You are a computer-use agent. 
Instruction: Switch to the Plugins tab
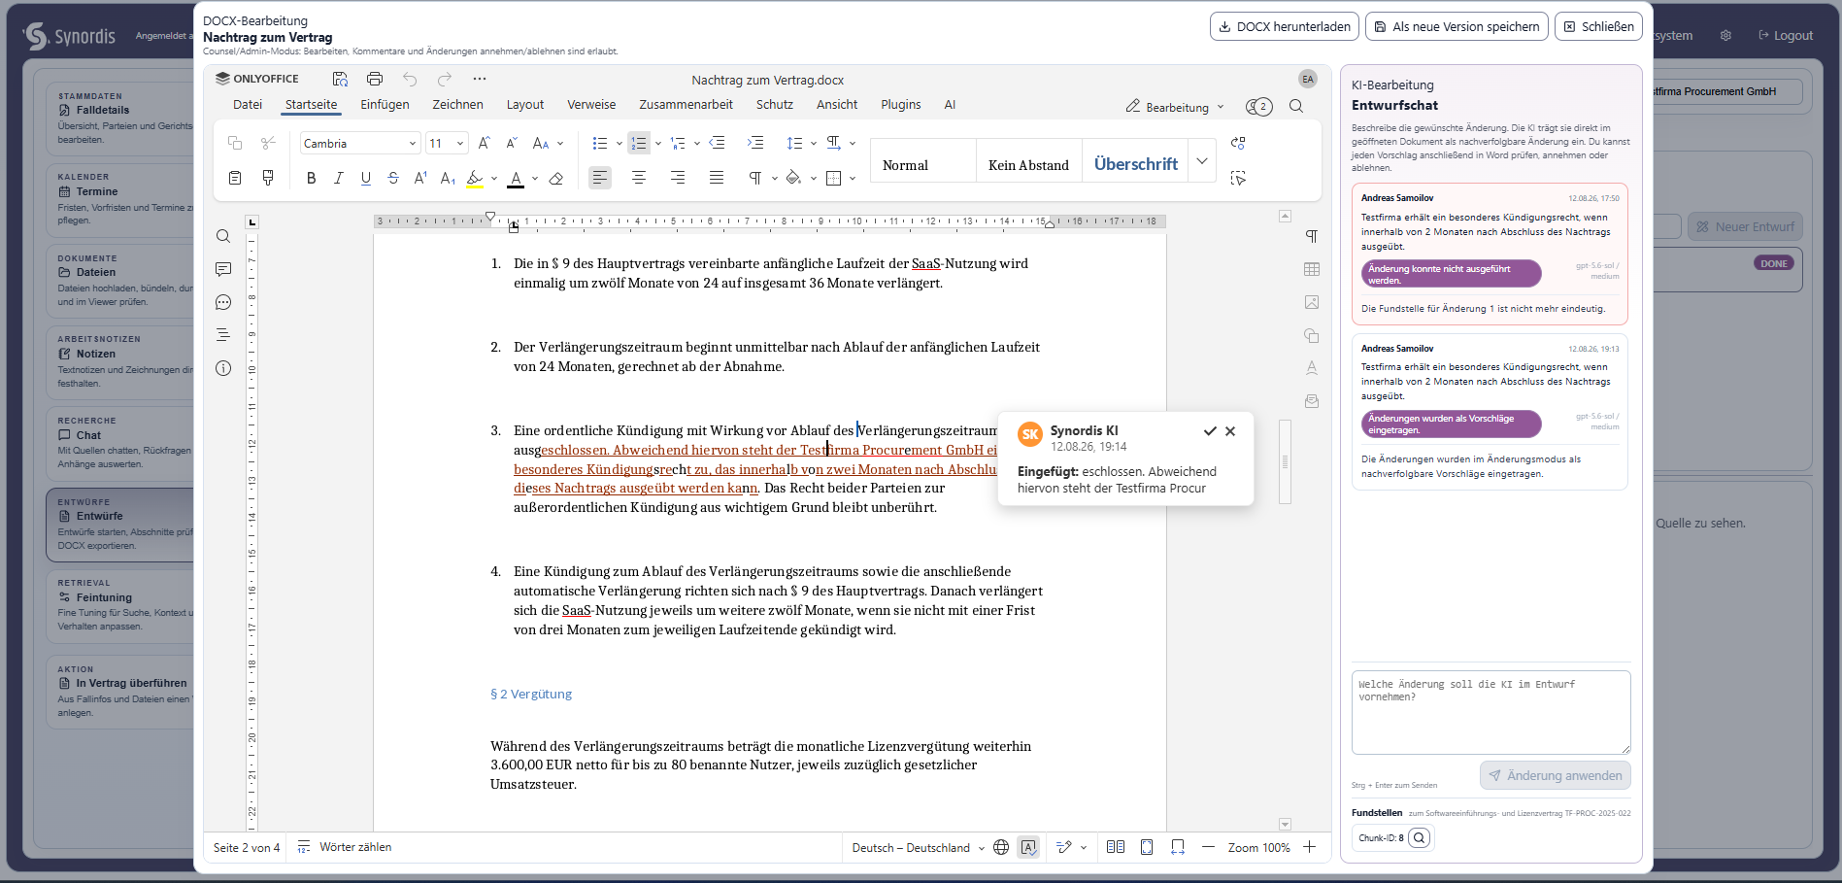[901, 105]
